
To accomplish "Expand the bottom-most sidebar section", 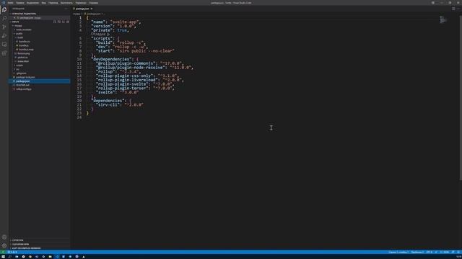I will click(26, 248).
